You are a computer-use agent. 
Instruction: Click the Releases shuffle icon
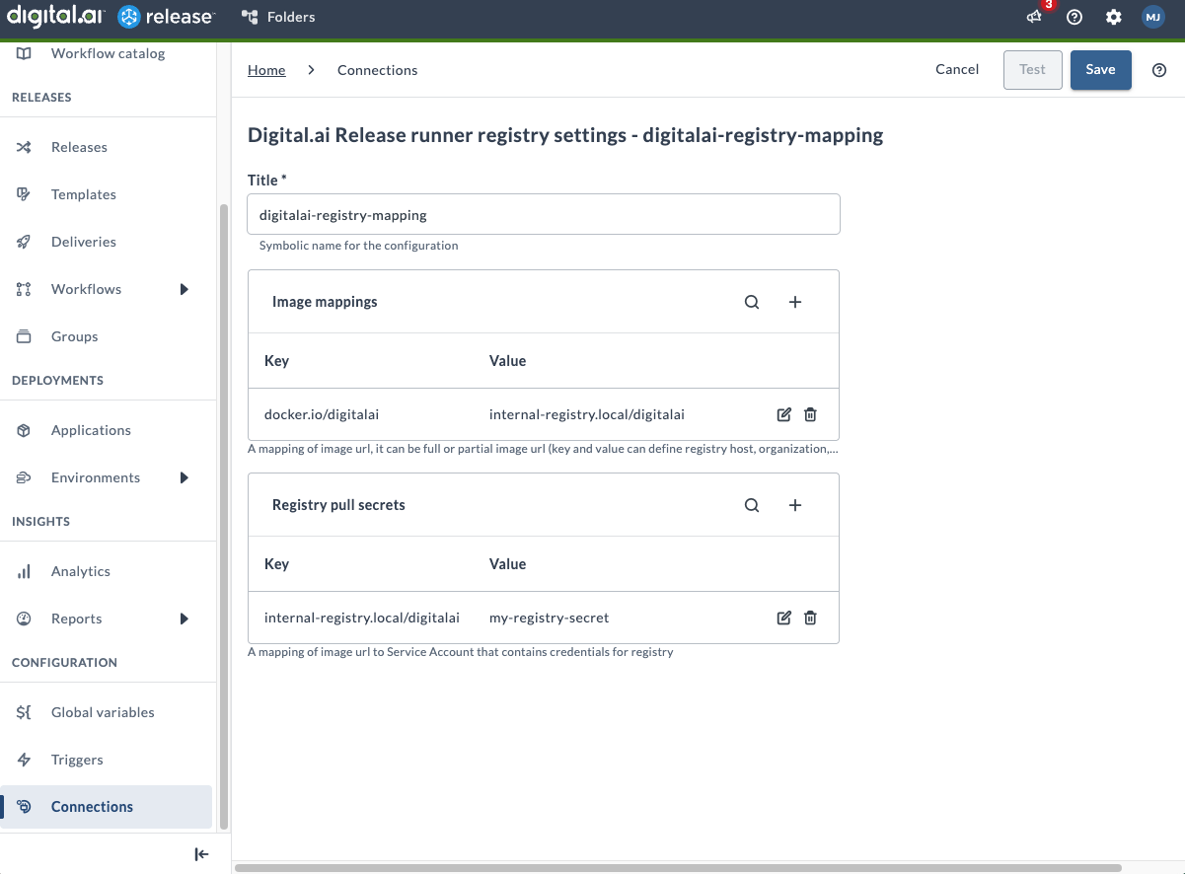tap(24, 147)
